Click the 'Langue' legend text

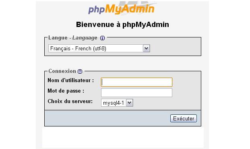point(58,38)
